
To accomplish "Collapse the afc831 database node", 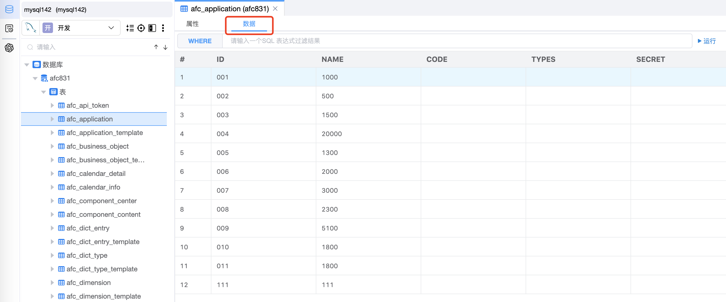I will pyautogui.click(x=35, y=78).
